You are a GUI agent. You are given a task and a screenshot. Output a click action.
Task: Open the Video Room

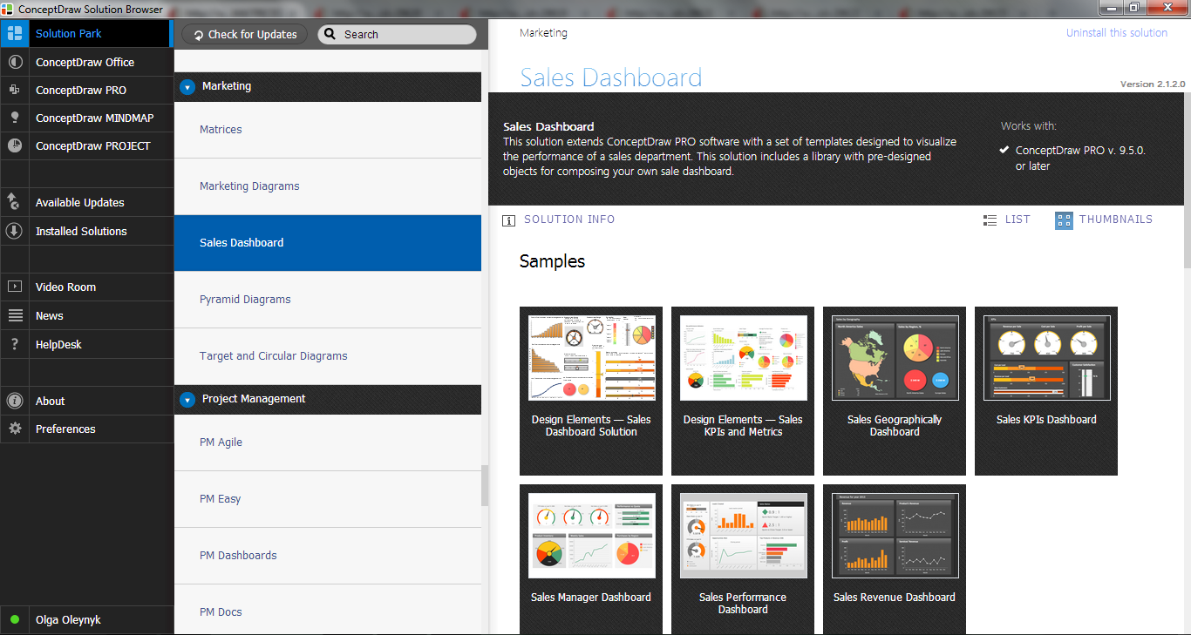pos(85,287)
